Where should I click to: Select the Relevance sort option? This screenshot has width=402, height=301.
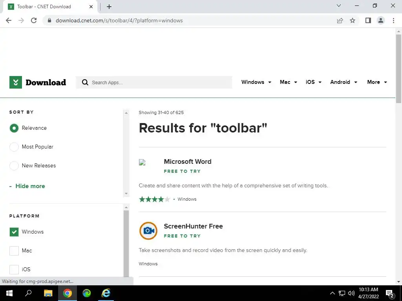14,128
